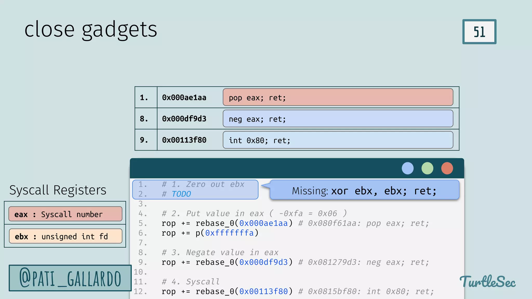The image size is (532, 299).
Task: Click the 'close gadgets' slide title
Action: [91, 29]
